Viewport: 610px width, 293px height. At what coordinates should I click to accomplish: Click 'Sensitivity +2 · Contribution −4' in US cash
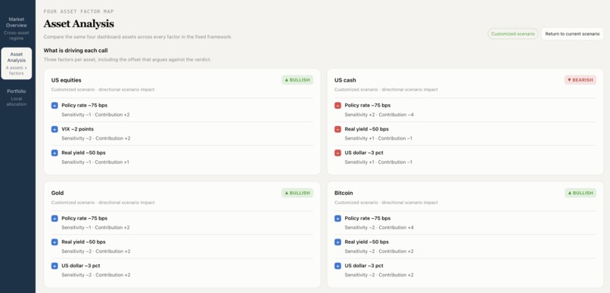coord(379,115)
